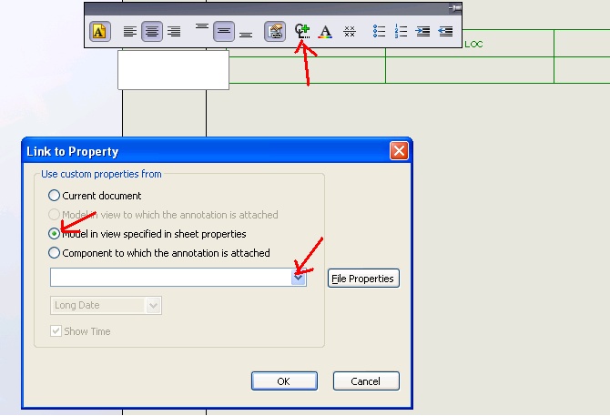This screenshot has width=610, height=416.
Task: Toggle the Show Time checkbox
Action: point(56,331)
